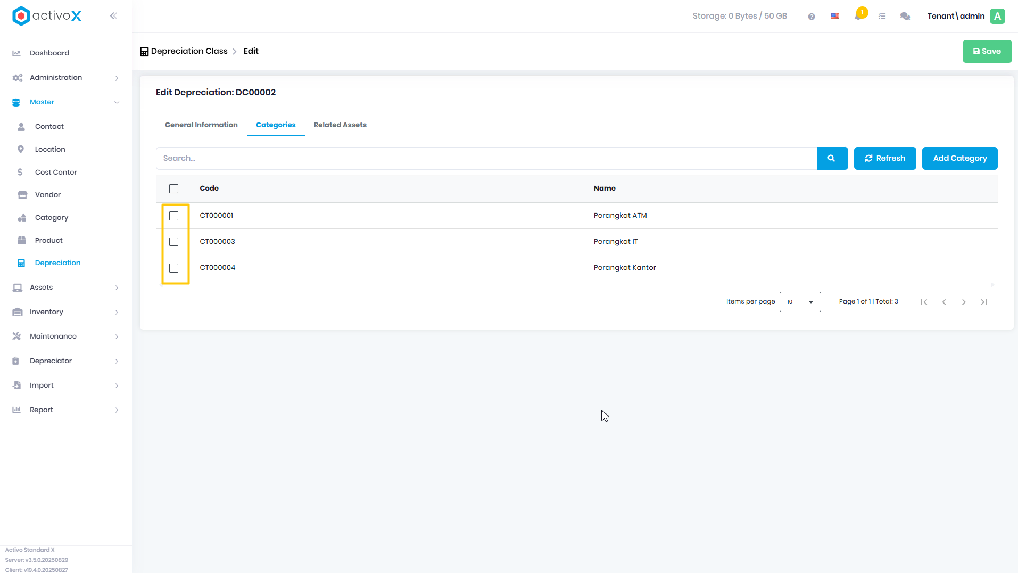Click the Vendor store icon
This screenshot has height=573, width=1018.
tap(22, 195)
